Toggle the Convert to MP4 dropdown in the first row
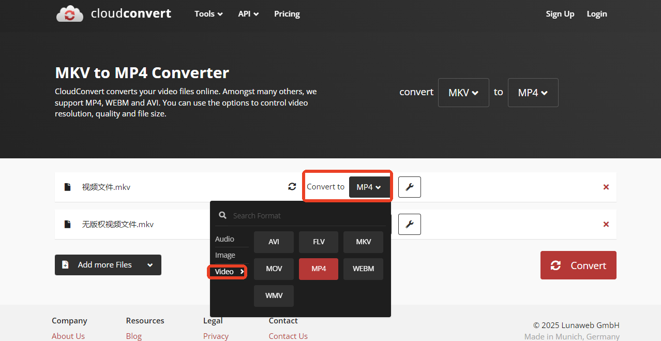The image size is (661, 341). (369, 187)
